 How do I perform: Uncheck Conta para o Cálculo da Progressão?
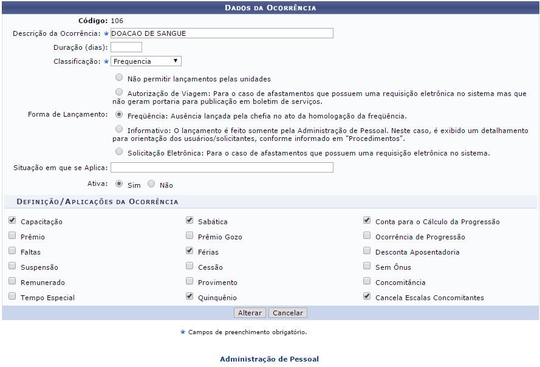pos(367,221)
